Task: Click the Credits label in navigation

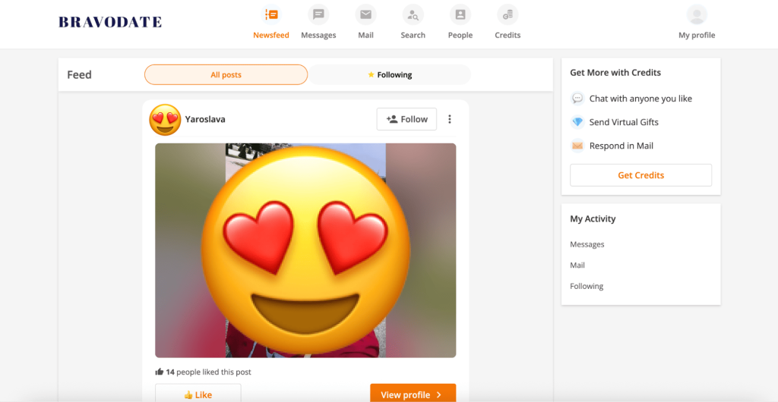Action: tap(508, 35)
